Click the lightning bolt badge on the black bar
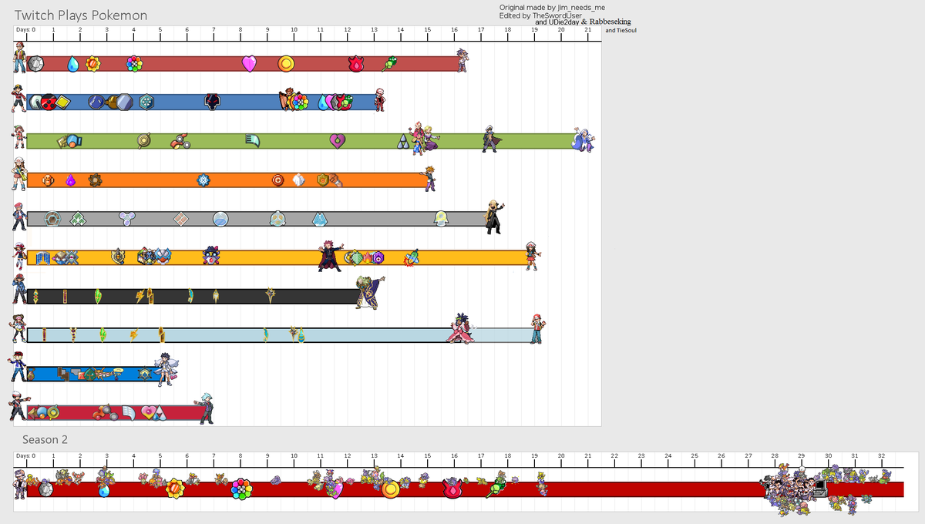925x524 pixels. 140,296
